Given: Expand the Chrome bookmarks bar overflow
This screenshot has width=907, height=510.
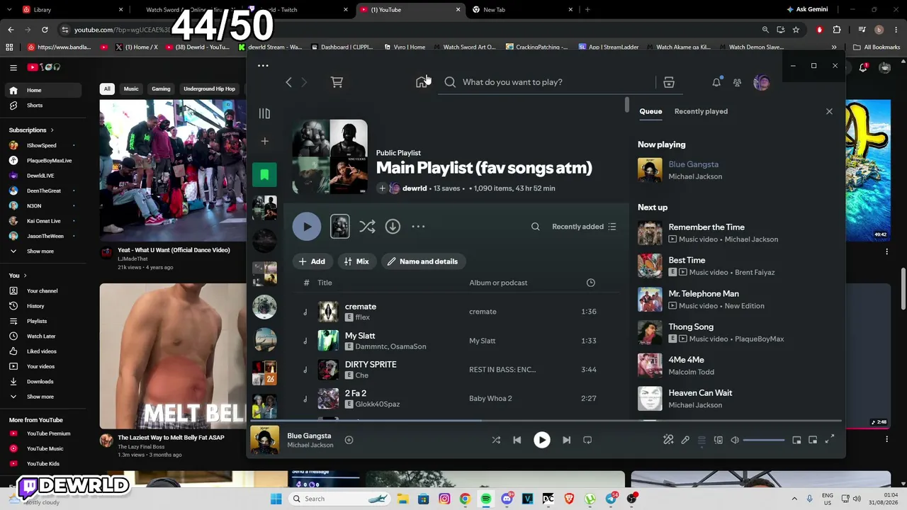Looking at the screenshot, I should click(834, 47).
